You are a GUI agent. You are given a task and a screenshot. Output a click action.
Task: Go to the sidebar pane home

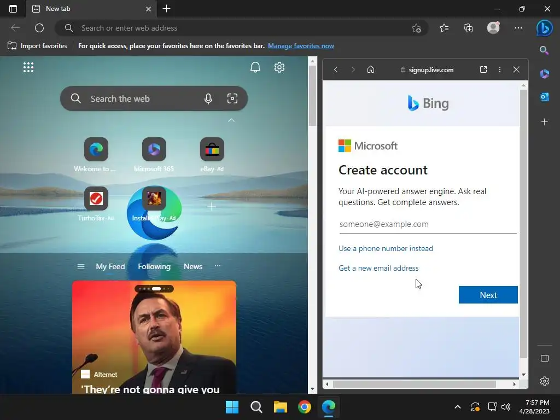pos(371,69)
